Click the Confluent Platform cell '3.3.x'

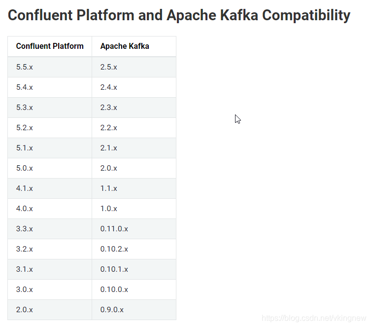[x=50, y=229]
